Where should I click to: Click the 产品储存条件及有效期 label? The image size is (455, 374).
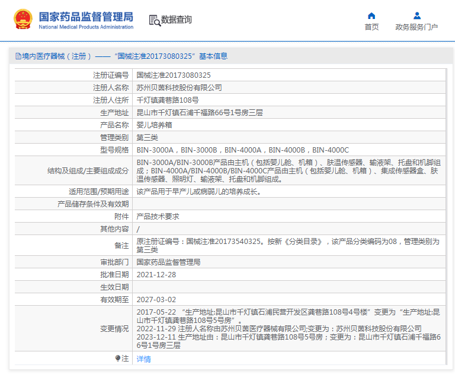[x=93, y=204]
